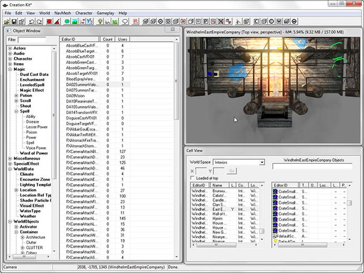Enable the 'Loaded at top' checkbox
Screen dimensions: 364x273
tap(192, 178)
